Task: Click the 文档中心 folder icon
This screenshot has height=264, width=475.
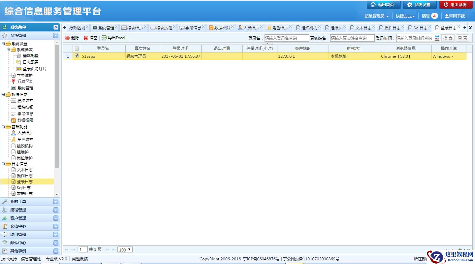Action: [5, 226]
